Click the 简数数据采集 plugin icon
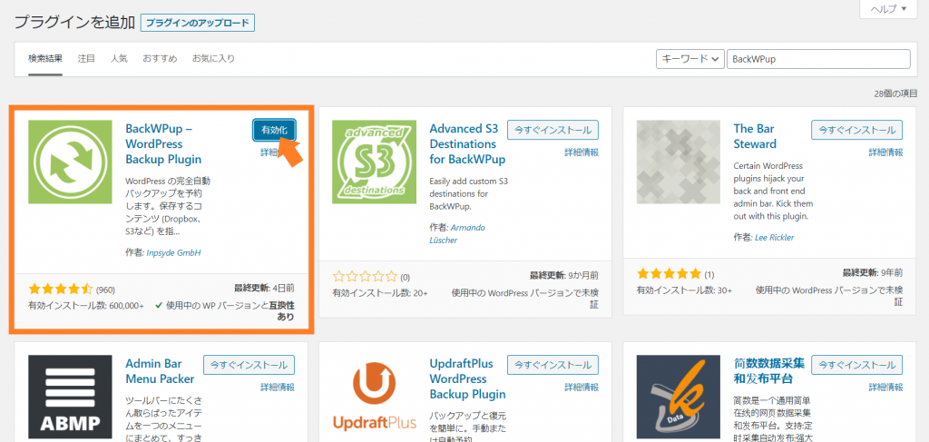This screenshot has width=929, height=442. coord(679,398)
